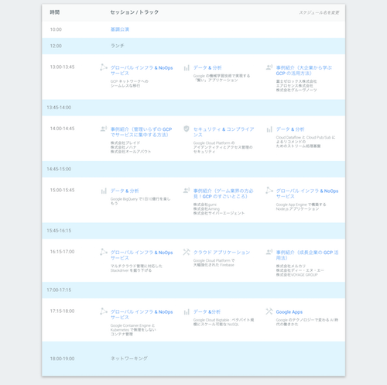Viewport: 387px width, 385px height.
Task: Click speaker icon beside 事例紹介(成長企業の GCP 活用法)
Action: [269, 252]
